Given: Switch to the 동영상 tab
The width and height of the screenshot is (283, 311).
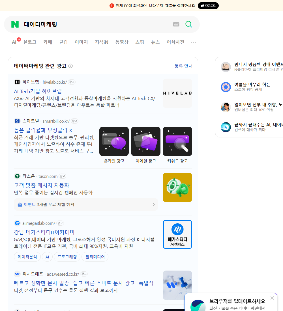Looking at the screenshot, I should click(x=122, y=42).
